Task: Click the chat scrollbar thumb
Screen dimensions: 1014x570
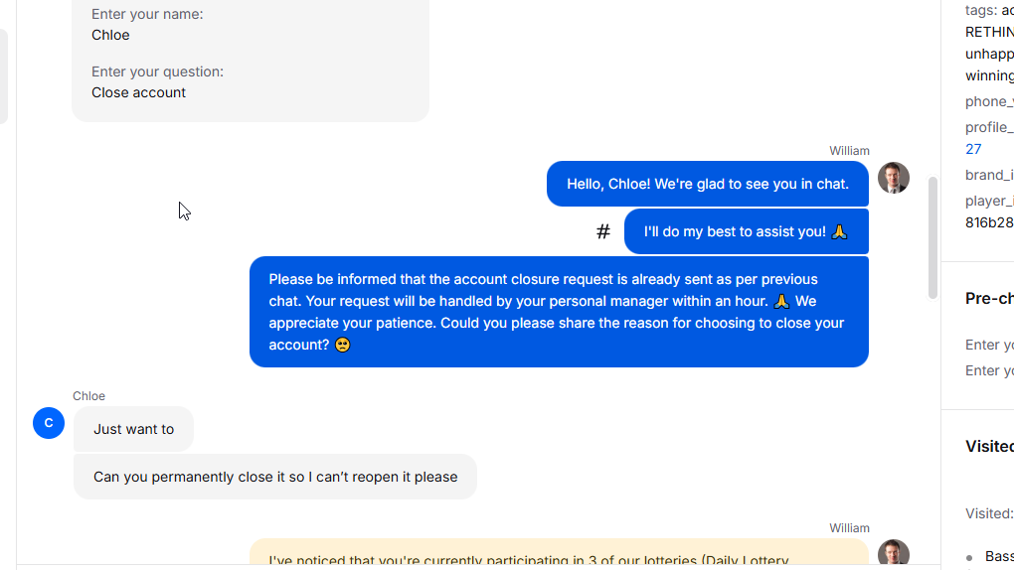Action: click(x=932, y=237)
